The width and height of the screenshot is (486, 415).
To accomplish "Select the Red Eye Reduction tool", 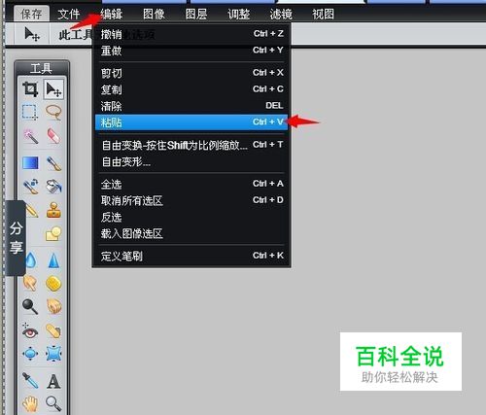I will coord(30,330).
